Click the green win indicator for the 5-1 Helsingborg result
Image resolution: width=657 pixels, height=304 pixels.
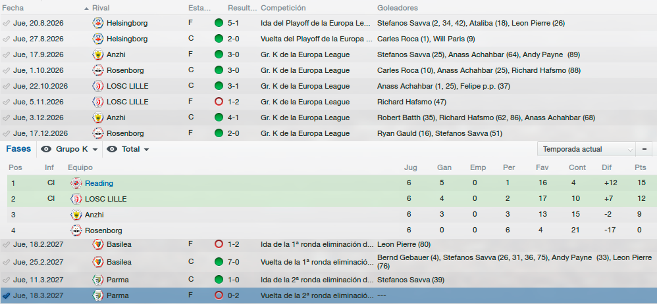point(219,23)
